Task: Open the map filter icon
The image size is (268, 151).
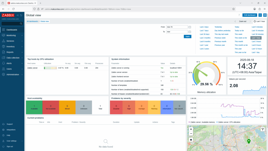Action: point(263,130)
